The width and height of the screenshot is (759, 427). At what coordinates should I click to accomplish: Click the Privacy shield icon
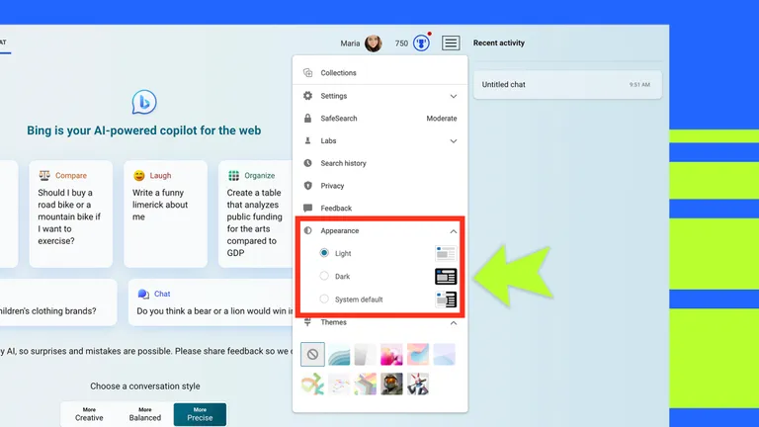click(x=308, y=186)
